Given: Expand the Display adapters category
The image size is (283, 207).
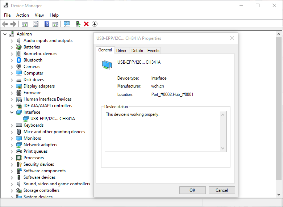Looking at the screenshot, I should pyautogui.click(x=12, y=86).
